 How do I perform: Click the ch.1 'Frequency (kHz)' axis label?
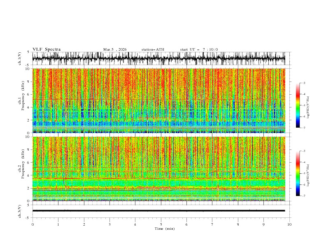pos(23,96)
